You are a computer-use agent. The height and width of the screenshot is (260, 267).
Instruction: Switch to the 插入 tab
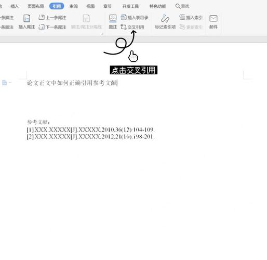coord(15,6)
